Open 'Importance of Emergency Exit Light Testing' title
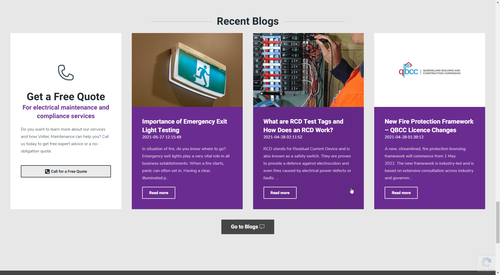This screenshot has height=275, width=500. coord(184,126)
